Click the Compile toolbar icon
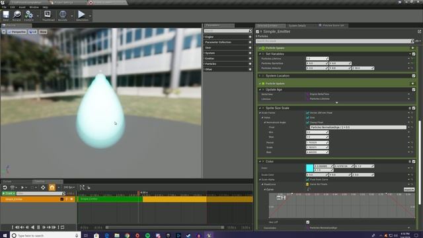The width and height of the screenshot is (423, 238). tap(28, 15)
